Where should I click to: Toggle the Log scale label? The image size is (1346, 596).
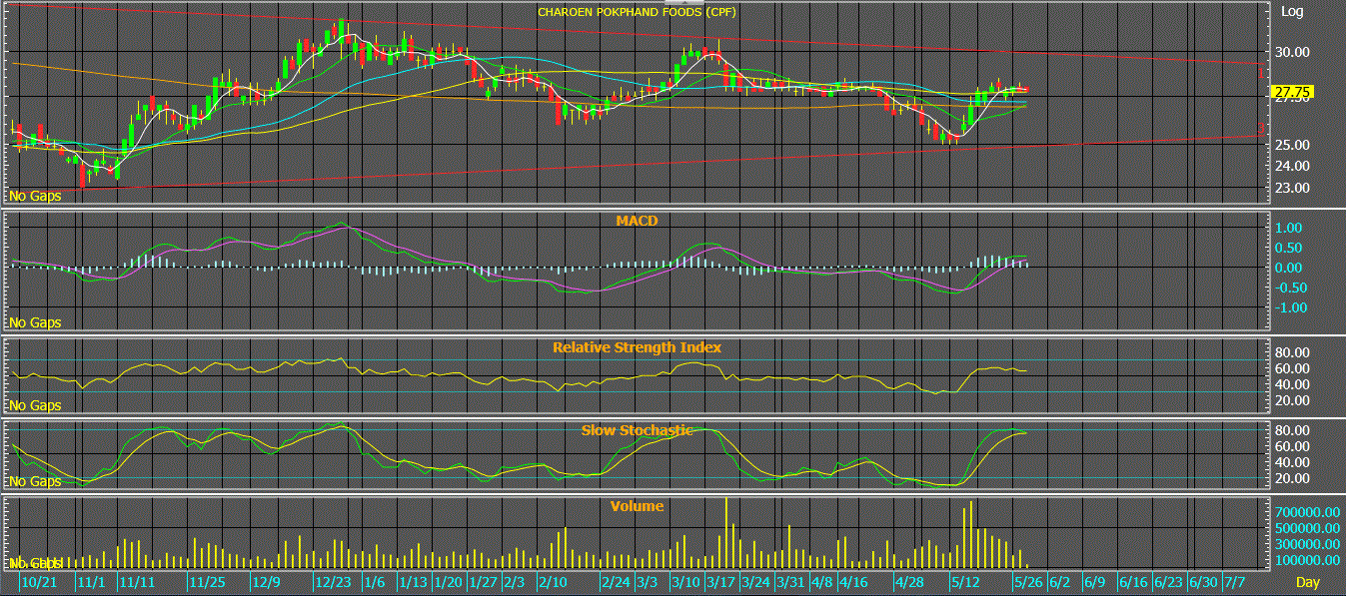coord(1292,12)
